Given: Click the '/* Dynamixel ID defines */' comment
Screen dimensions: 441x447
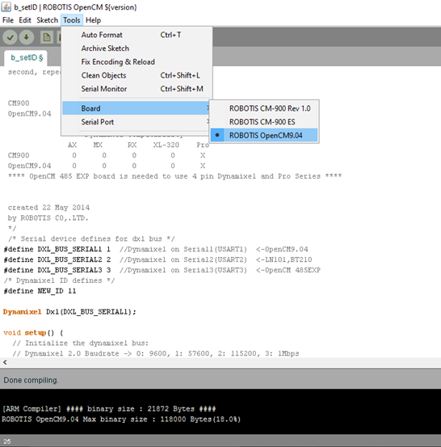Looking at the screenshot, I should [59, 280].
